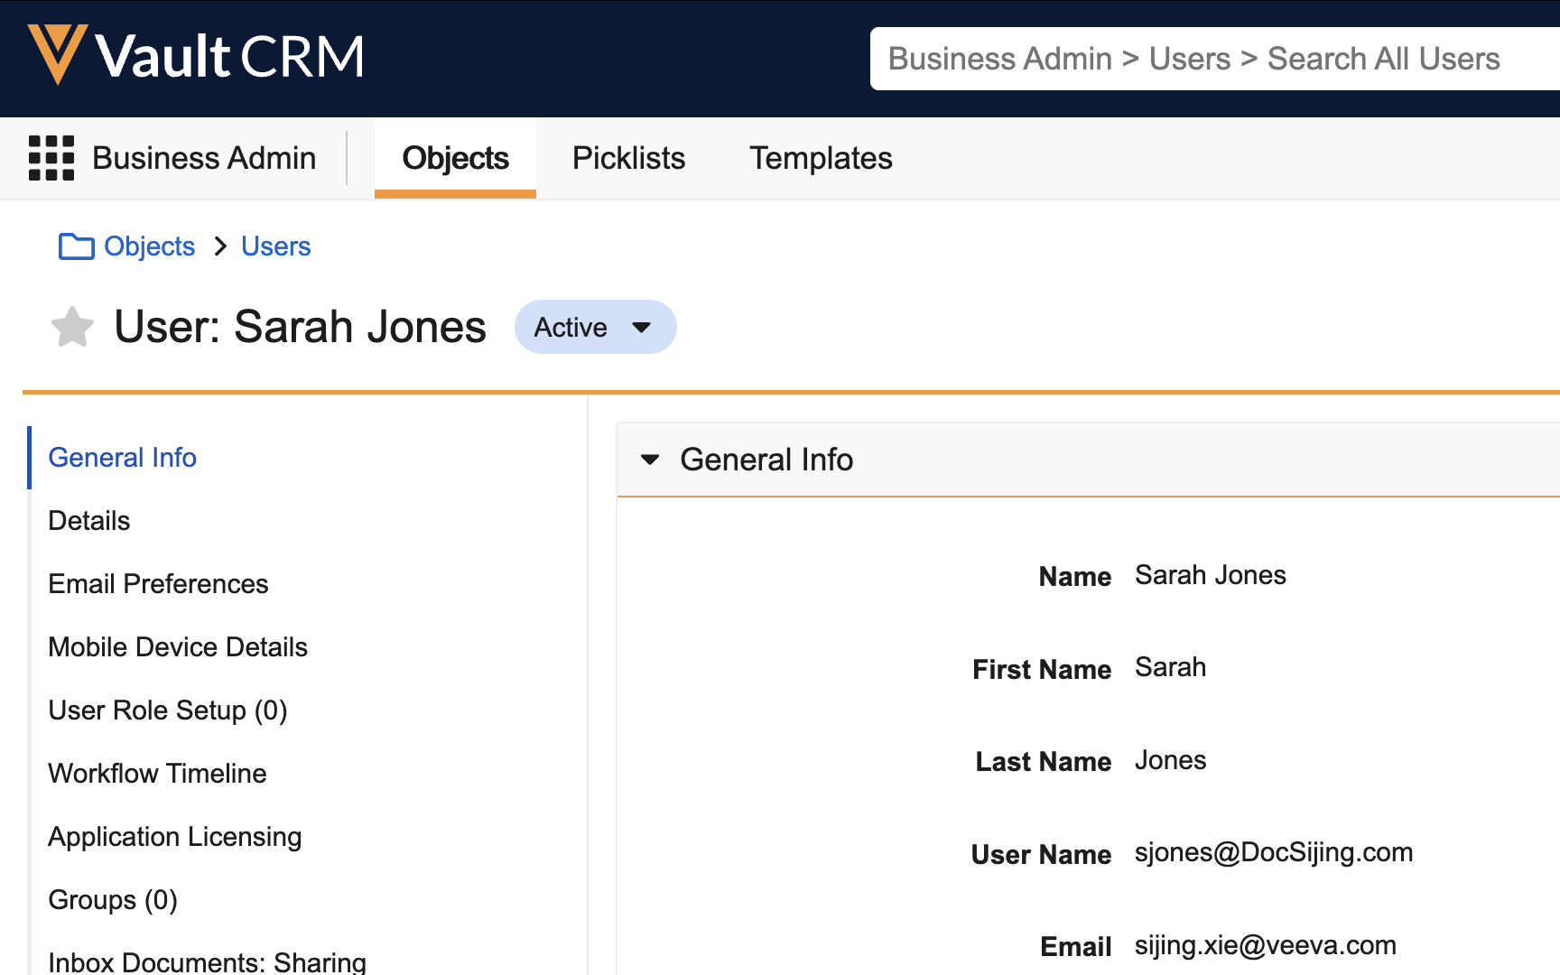This screenshot has width=1560, height=975.
Task: Open Application Licensing in sidebar
Action: pyautogui.click(x=174, y=837)
